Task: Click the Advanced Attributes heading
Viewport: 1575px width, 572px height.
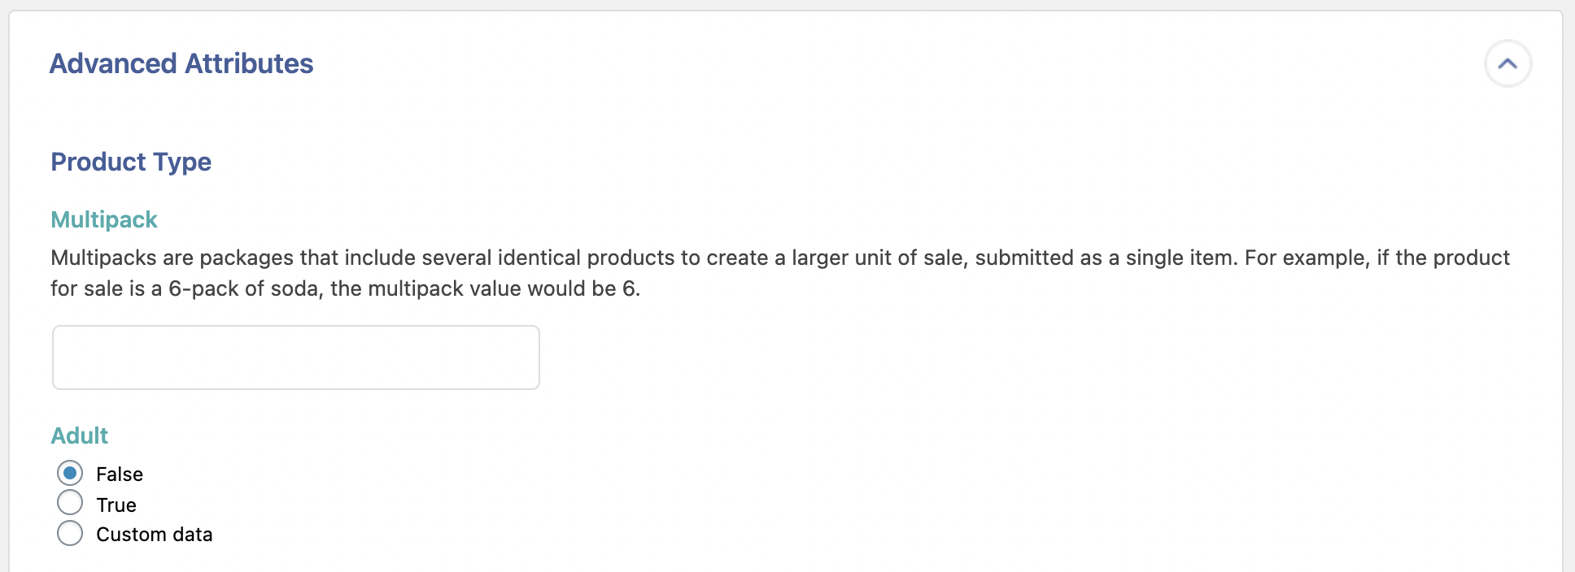Action: pos(181,63)
